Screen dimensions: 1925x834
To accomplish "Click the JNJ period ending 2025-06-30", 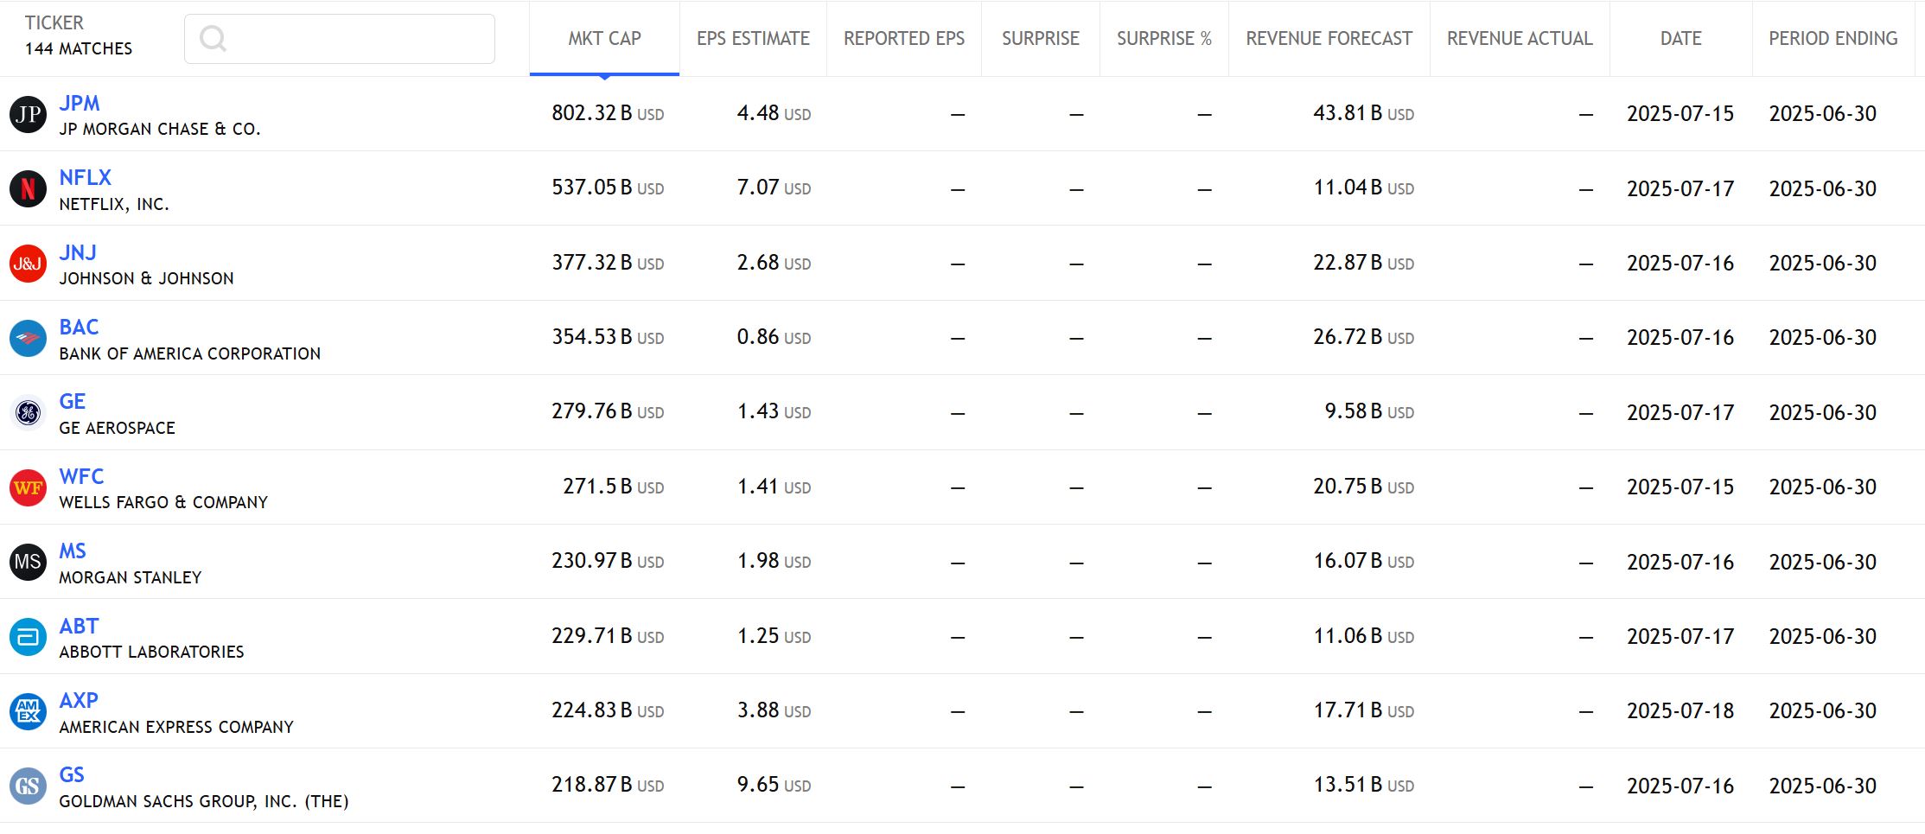I will pos(1823,263).
